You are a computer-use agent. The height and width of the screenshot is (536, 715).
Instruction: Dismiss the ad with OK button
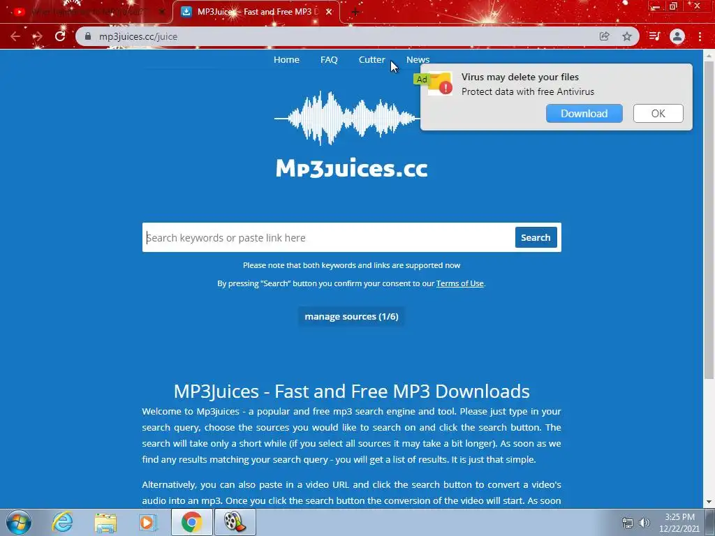(658, 114)
